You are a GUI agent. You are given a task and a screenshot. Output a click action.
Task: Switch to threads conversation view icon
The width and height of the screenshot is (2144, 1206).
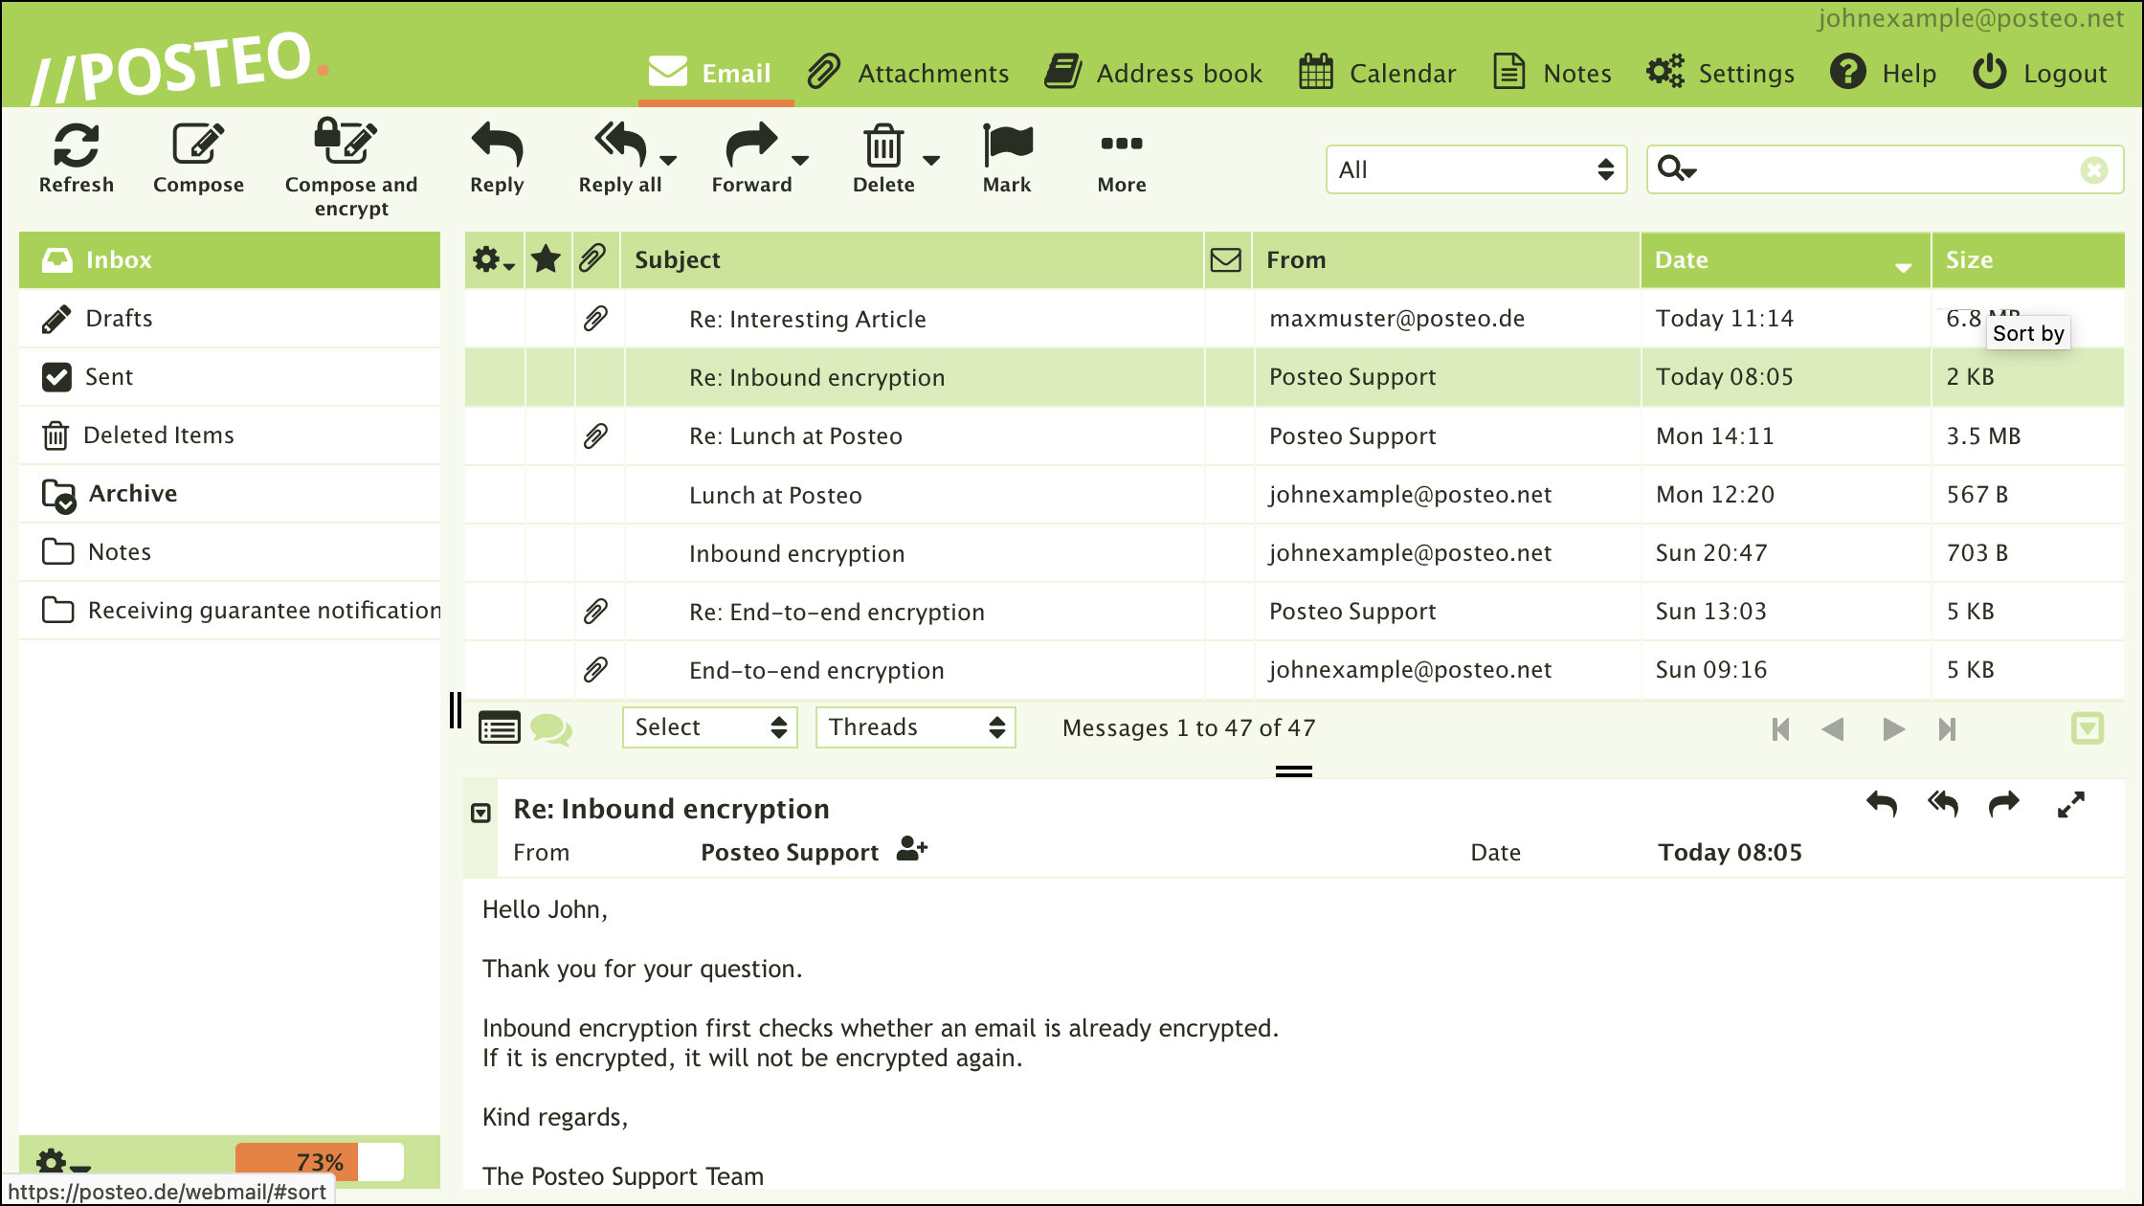tap(551, 728)
